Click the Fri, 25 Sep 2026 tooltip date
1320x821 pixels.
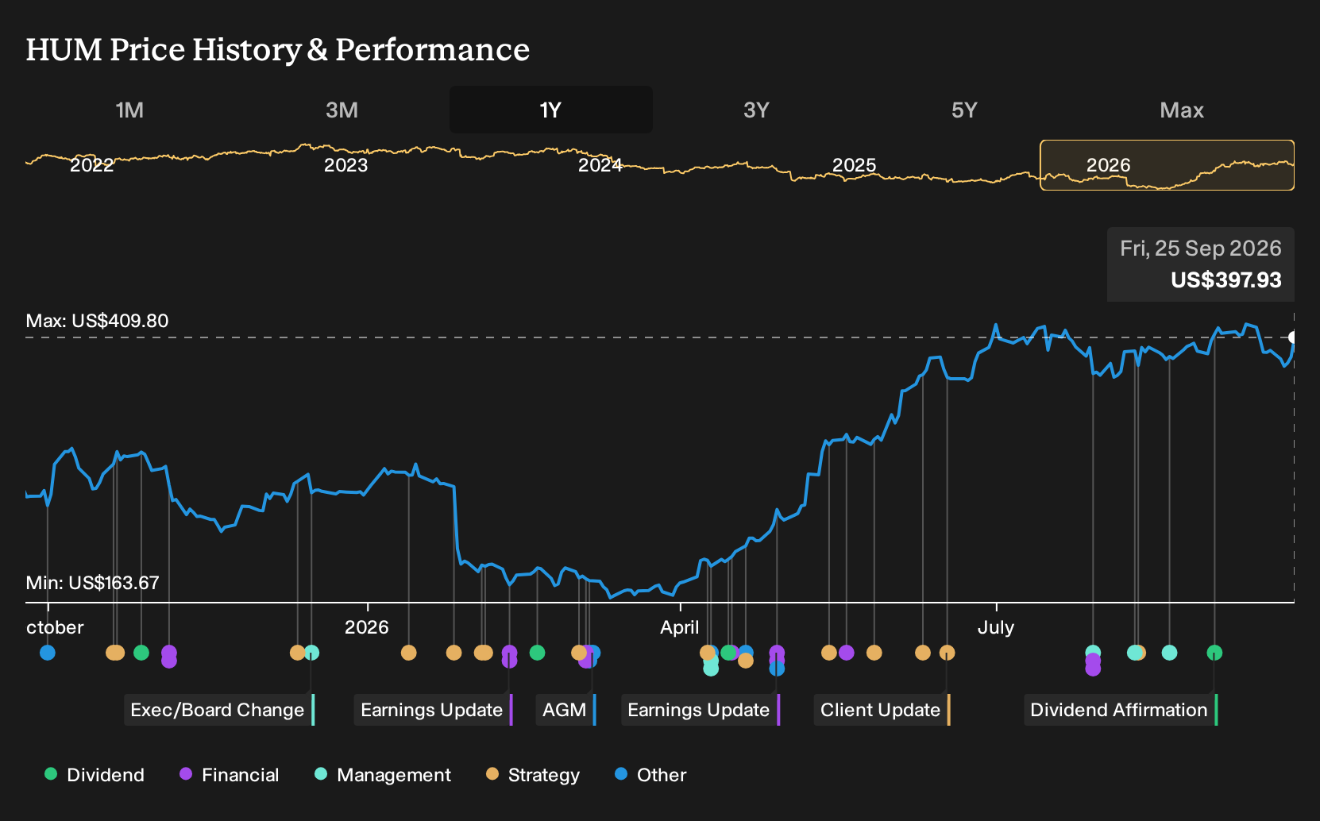click(1201, 249)
